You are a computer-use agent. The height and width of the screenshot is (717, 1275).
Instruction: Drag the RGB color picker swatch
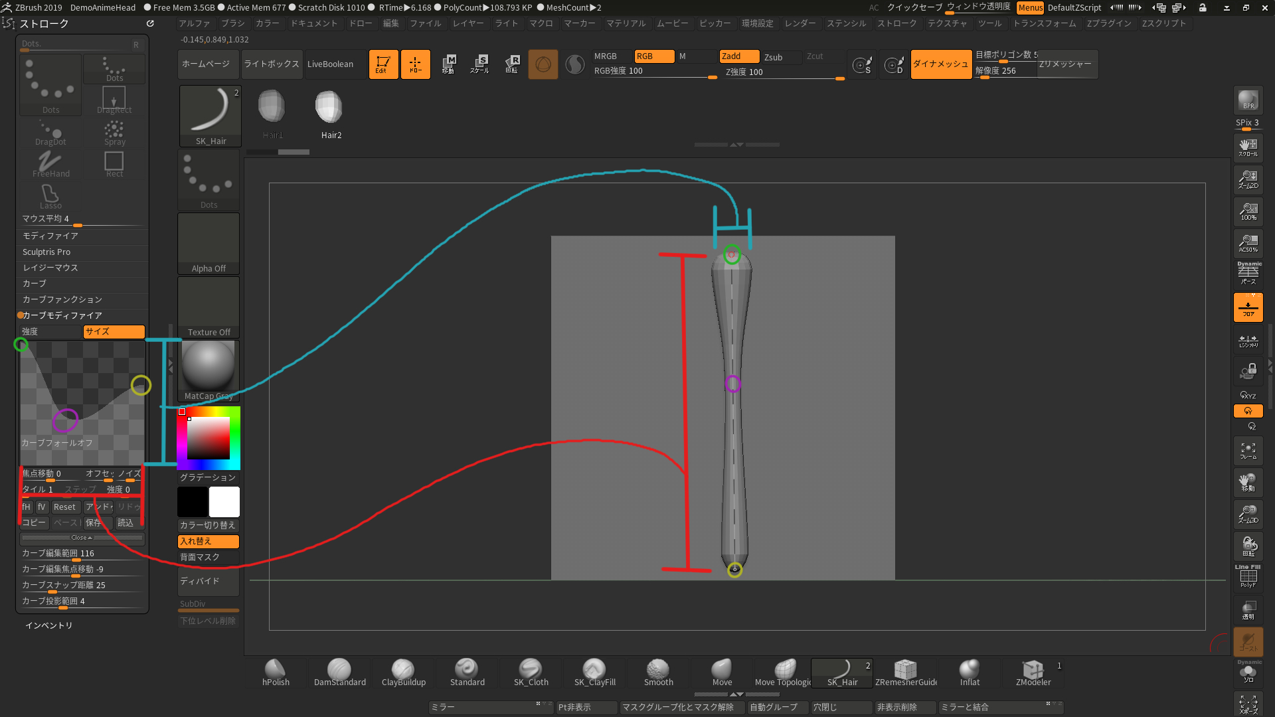(x=182, y=412)
